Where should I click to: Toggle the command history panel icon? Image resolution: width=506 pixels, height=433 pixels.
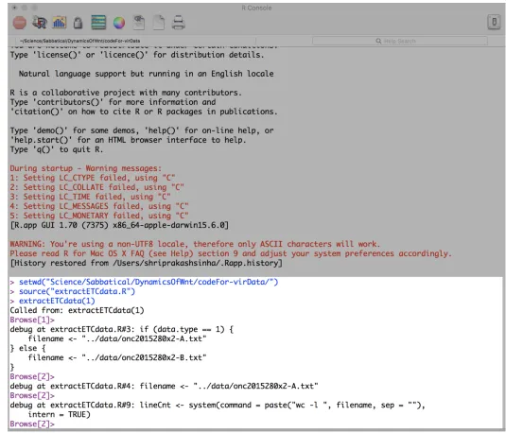(x=98, y=23)
